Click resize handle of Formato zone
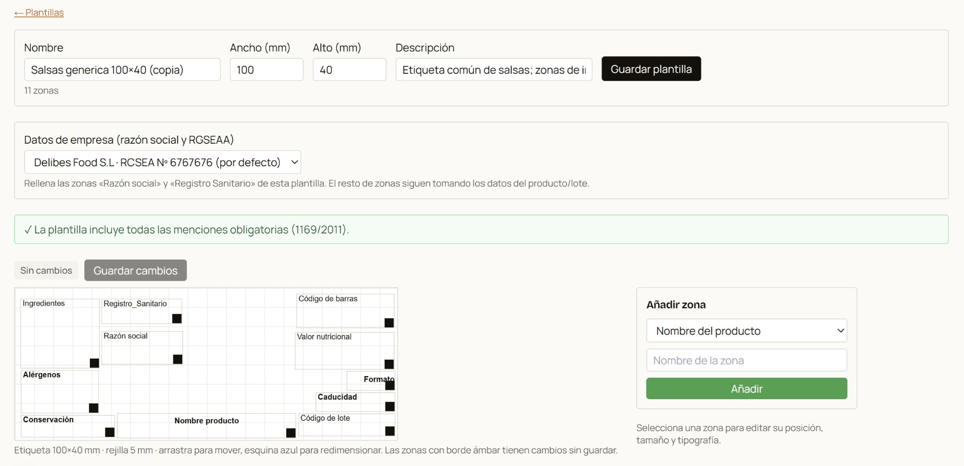Screen dimensions: 964x466 [x=390, y=386]
